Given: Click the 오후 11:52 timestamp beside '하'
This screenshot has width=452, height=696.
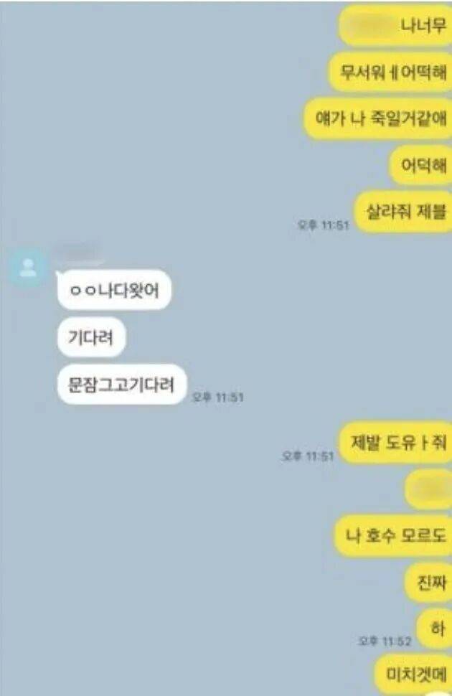Looking at the screenshot, I should click(x=385, y=641).
